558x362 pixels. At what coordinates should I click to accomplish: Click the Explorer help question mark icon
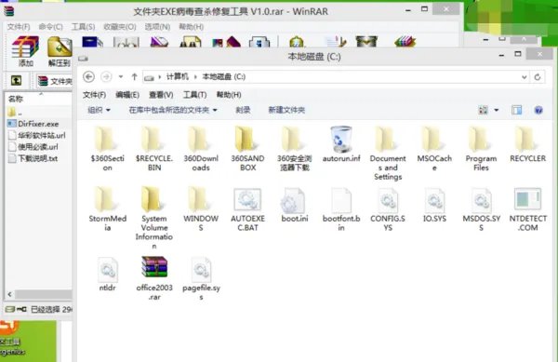coord(538,110)
